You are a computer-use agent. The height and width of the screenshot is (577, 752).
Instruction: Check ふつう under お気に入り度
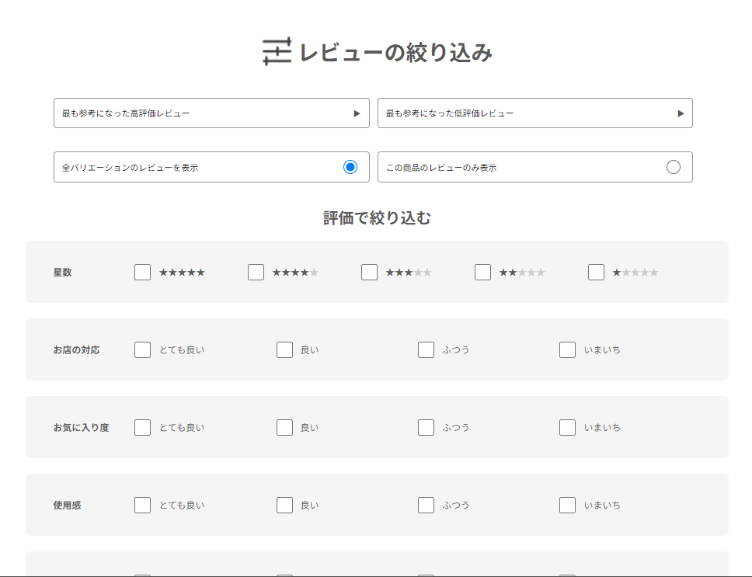point(426,427)
